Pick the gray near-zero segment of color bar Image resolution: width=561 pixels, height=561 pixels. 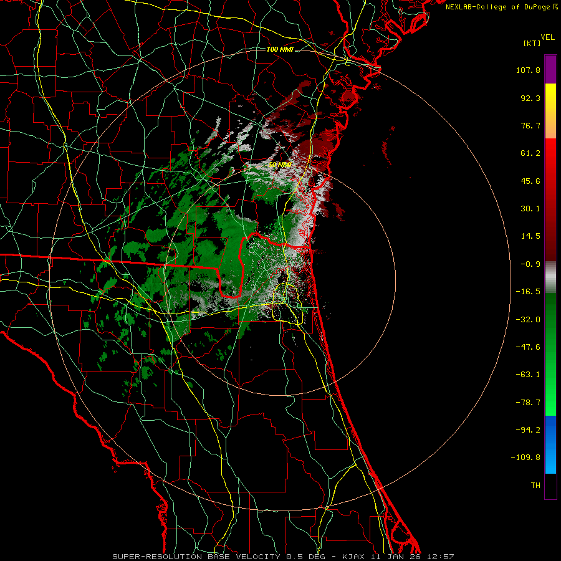pos(550,277)
